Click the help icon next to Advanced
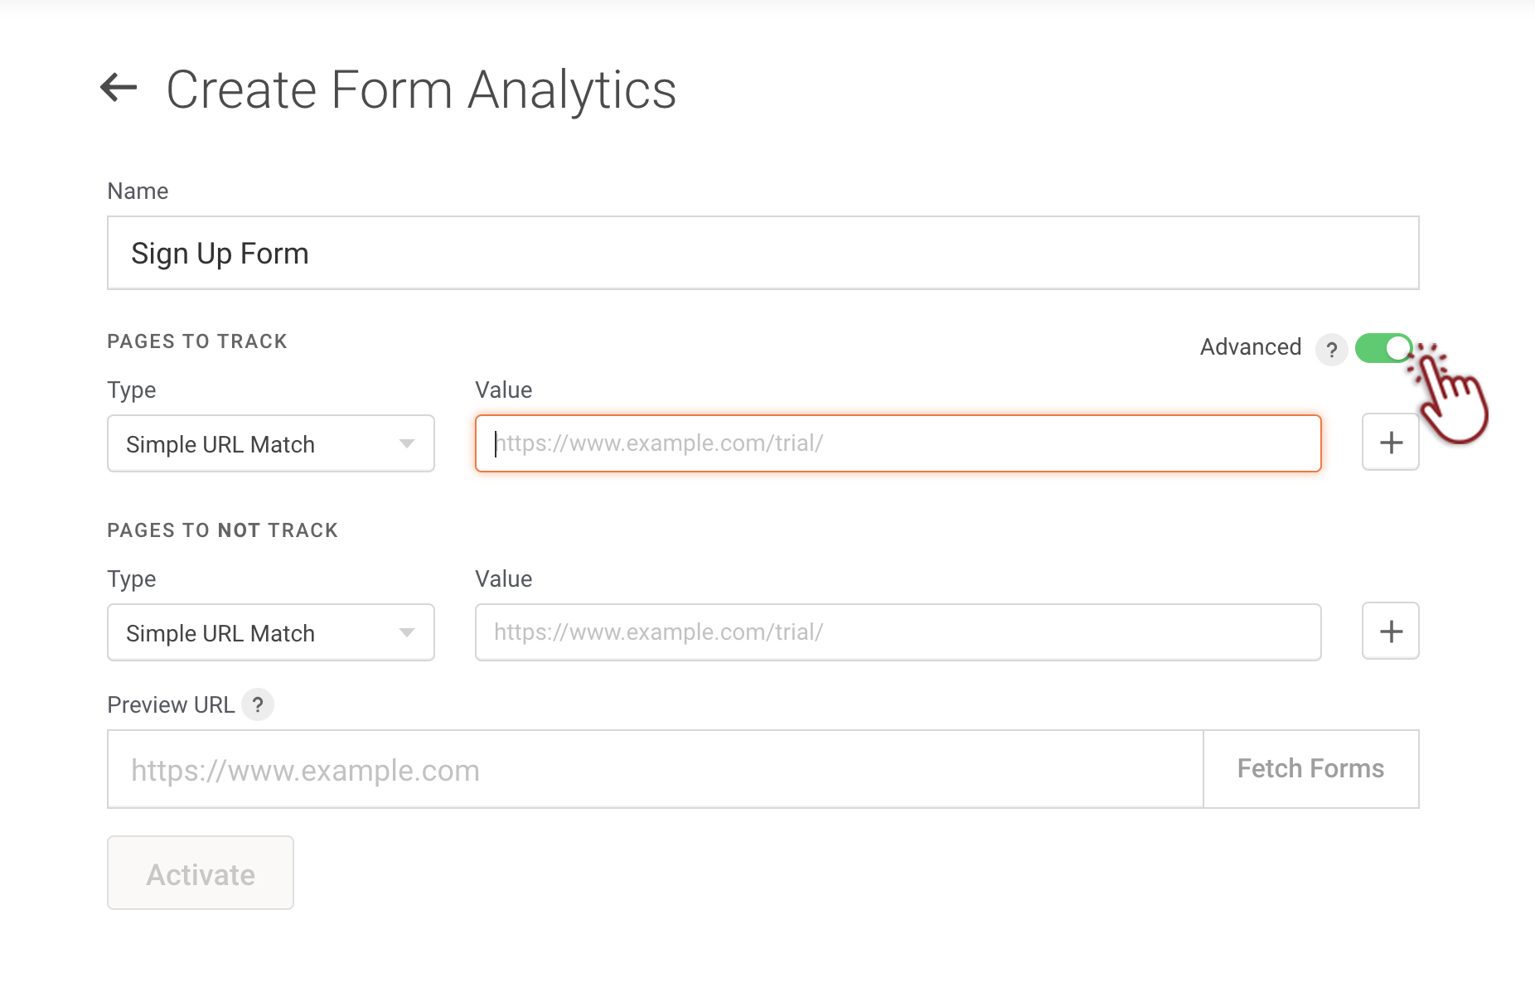Screen dimensions: 1535x992 click(1331, 349)
